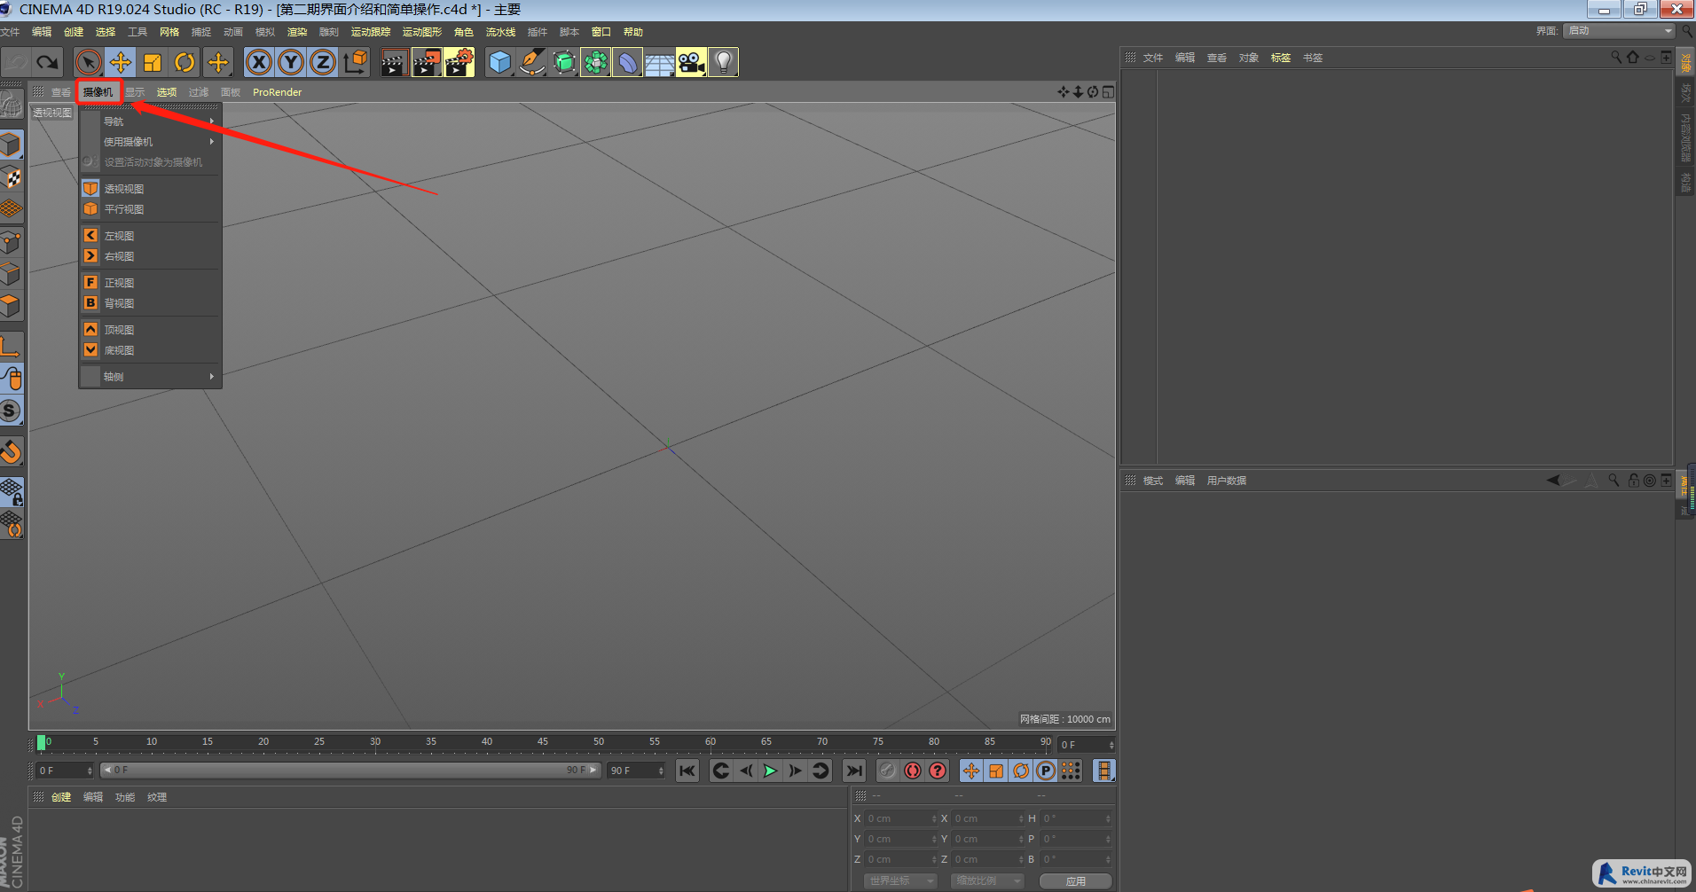The width and height of the screenshot is (1696, 892).
Task: Click the viewport maximize toggle icon
Action: click(x=1108, y=92)
